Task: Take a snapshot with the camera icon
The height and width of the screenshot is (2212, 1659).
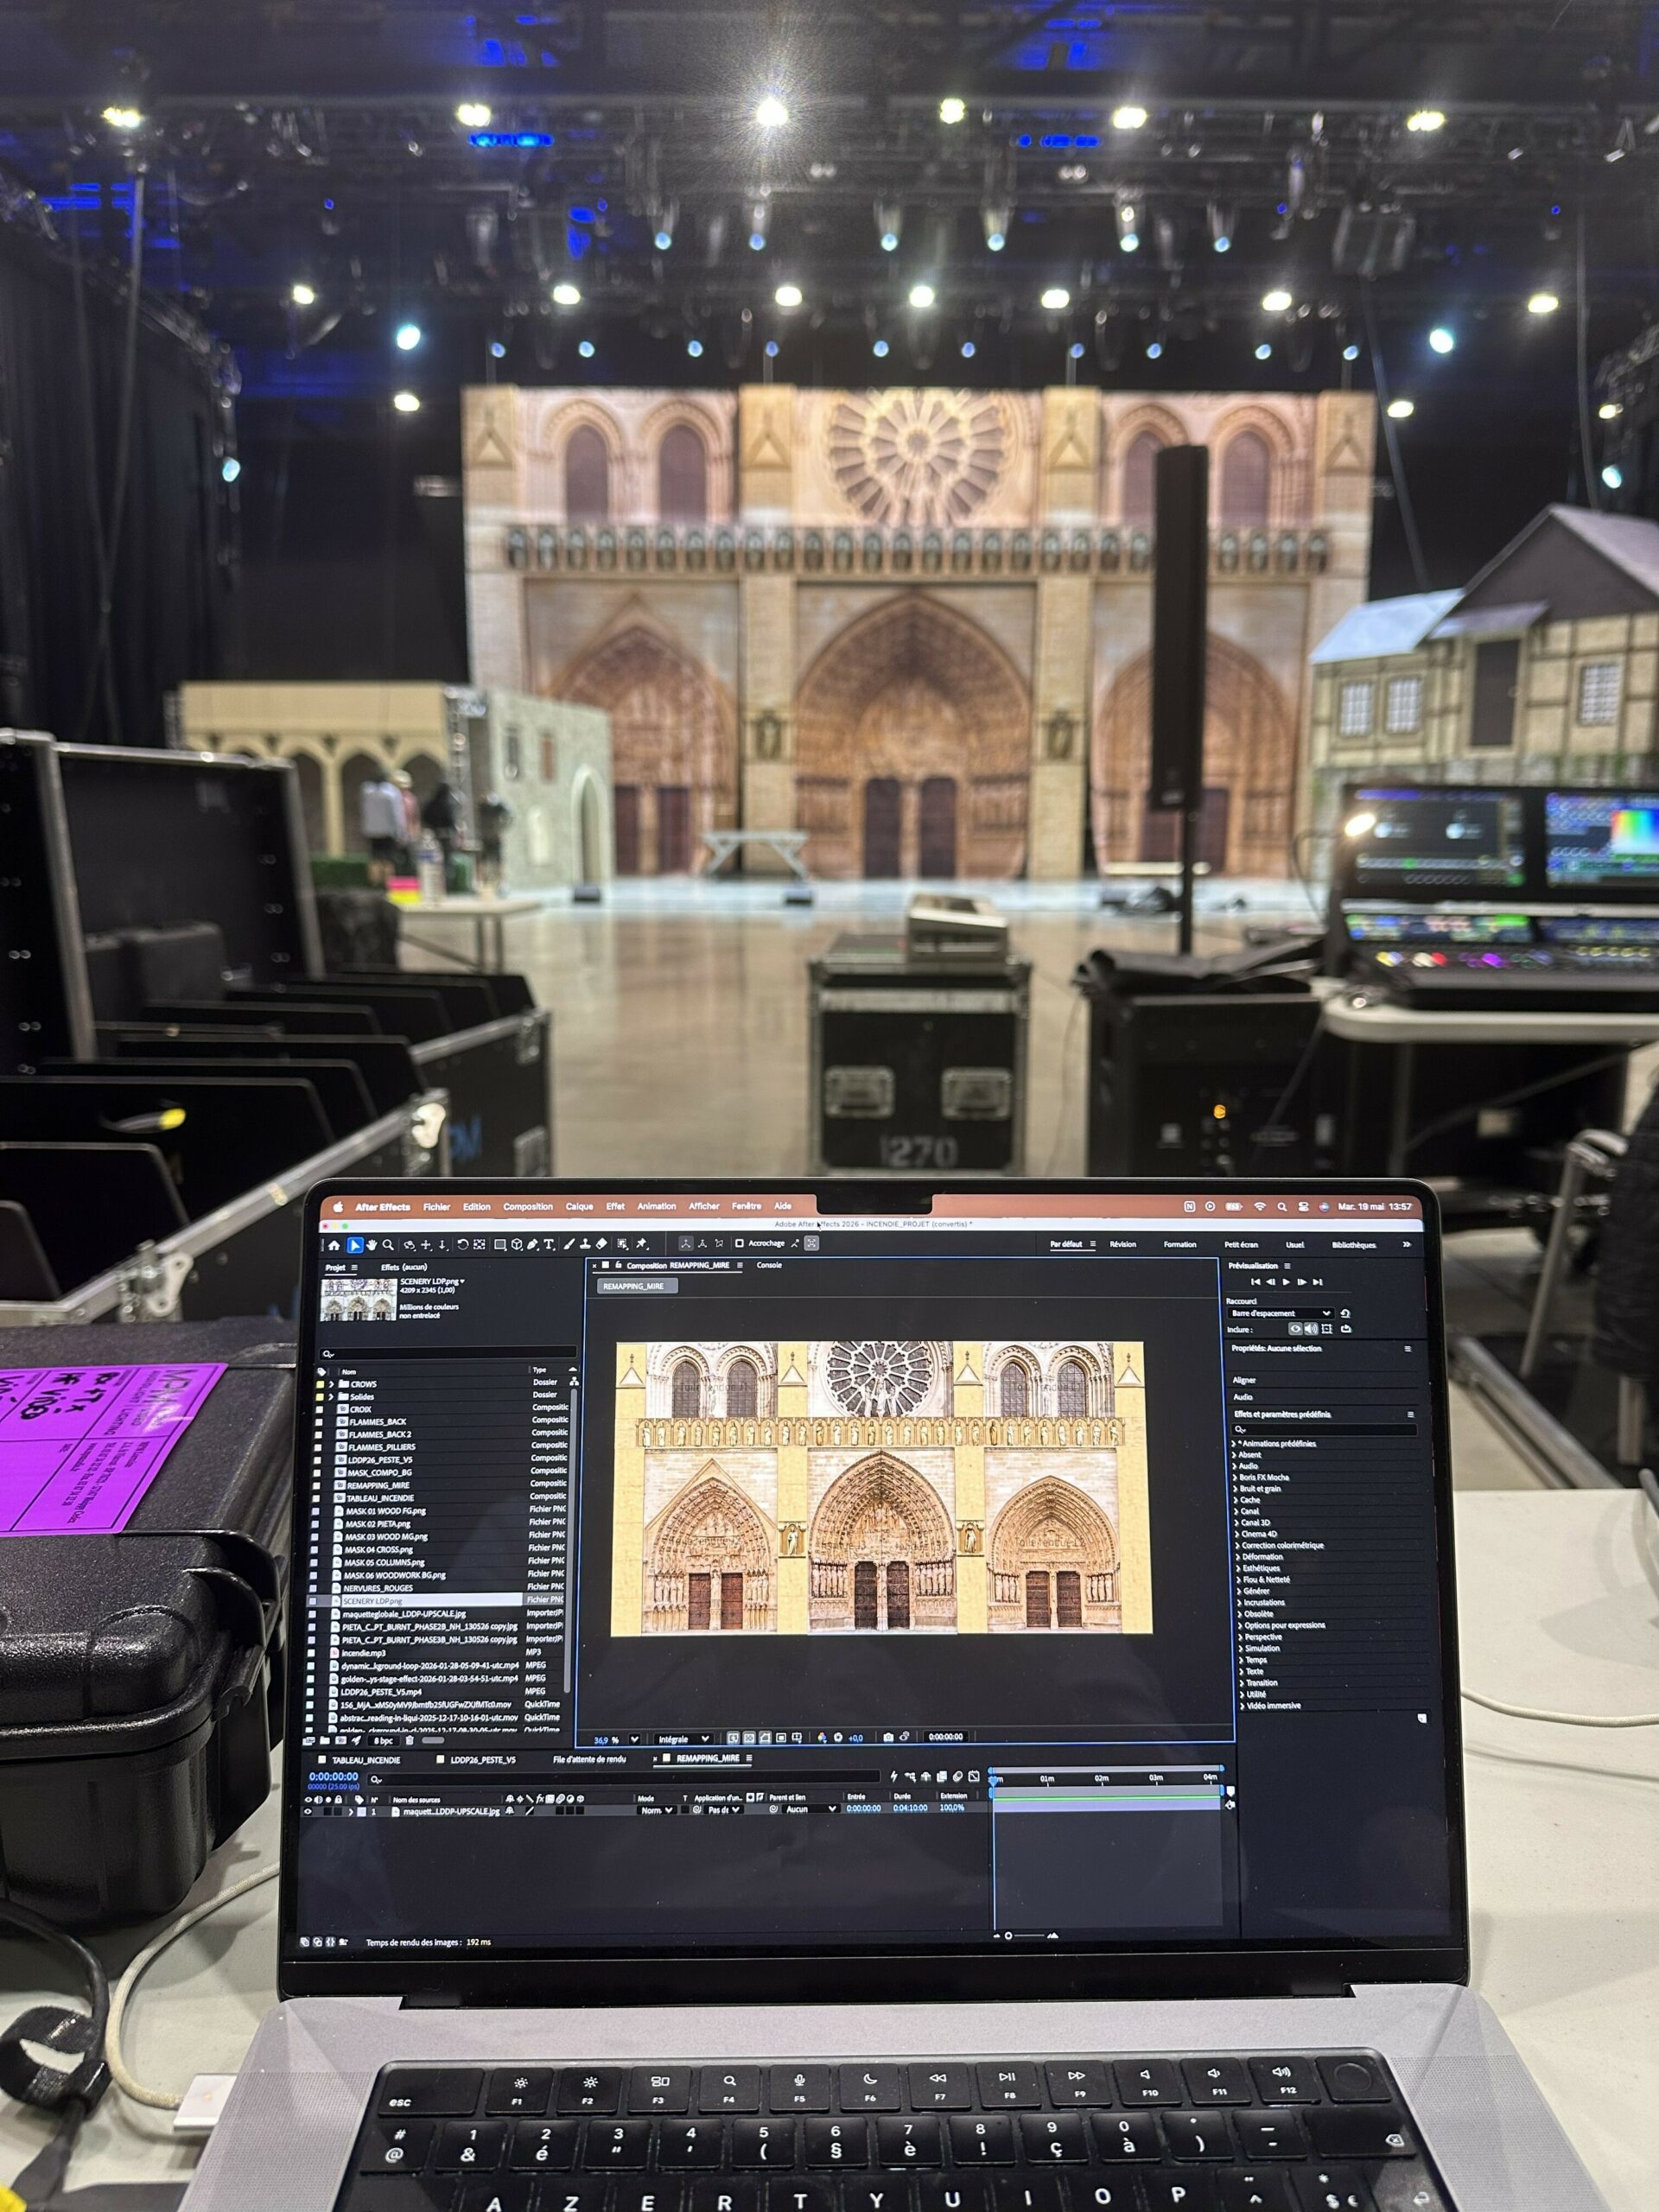Action: click(888, 1737)
